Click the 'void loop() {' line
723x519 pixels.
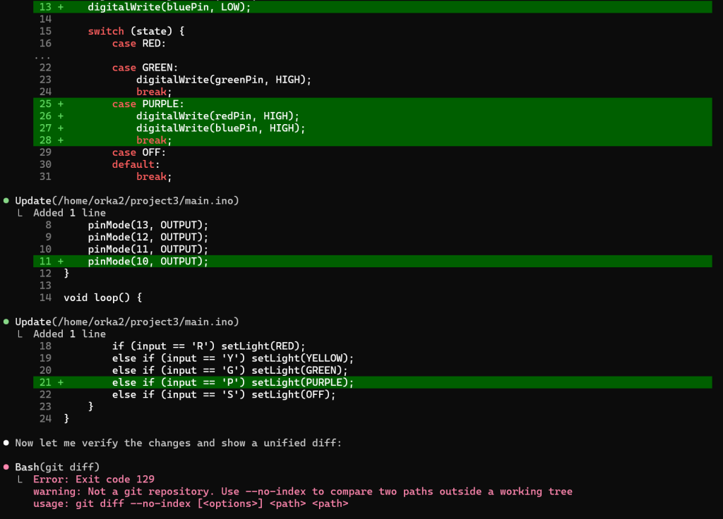click(102, 298)
